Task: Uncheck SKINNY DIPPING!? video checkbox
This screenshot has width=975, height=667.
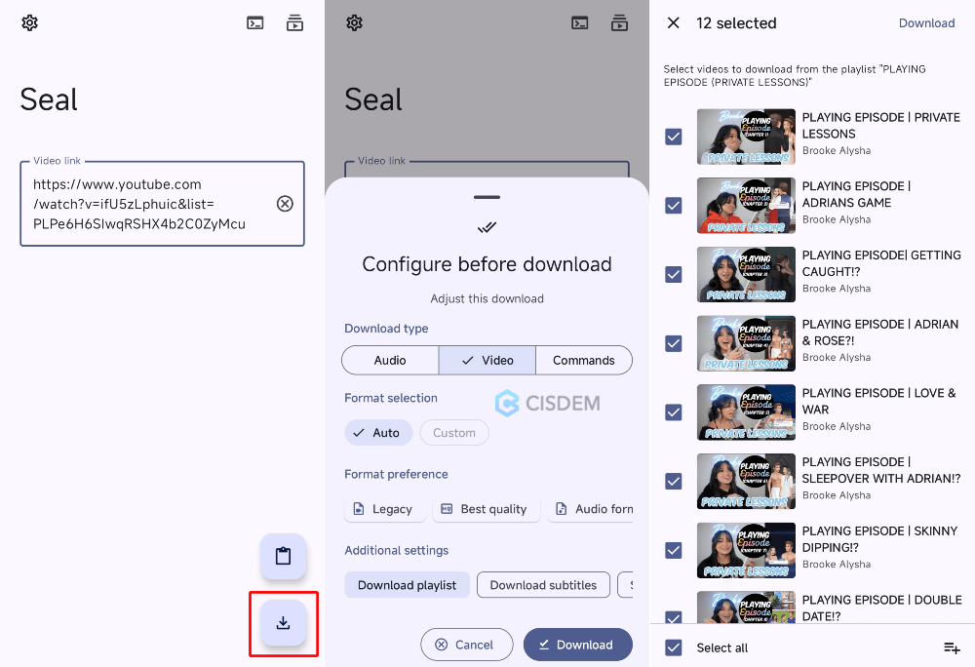Action: pos(674,550)
